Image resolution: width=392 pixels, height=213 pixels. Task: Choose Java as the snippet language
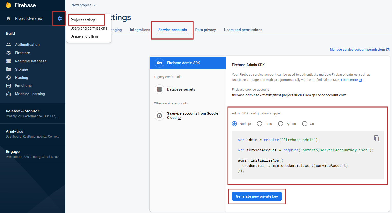[x=260, y=124]
